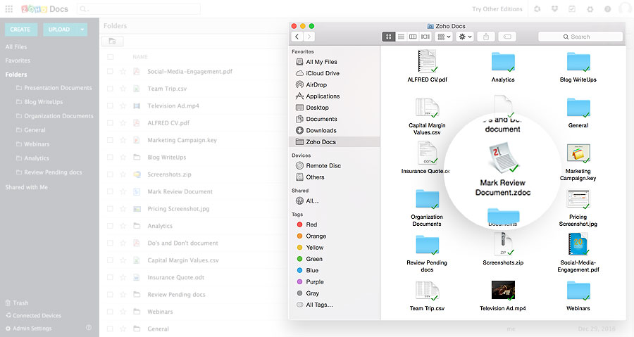634x337 pixels.
Task: Open the Webinars folder icon in Finder
Action: pyautogui.click(x=578, y=291)
